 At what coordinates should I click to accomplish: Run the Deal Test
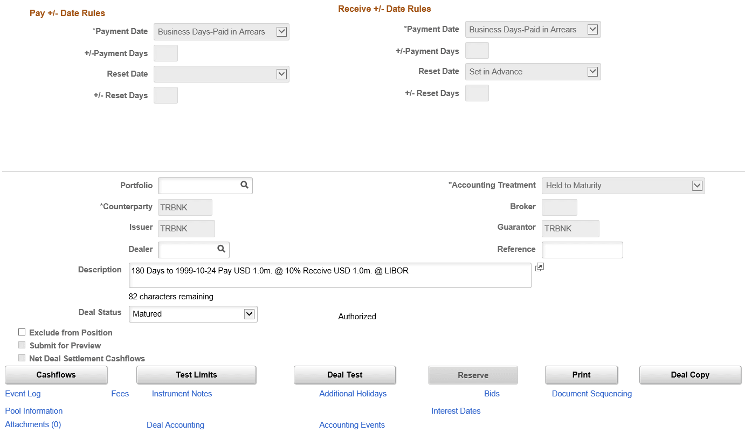click(344, 375)
